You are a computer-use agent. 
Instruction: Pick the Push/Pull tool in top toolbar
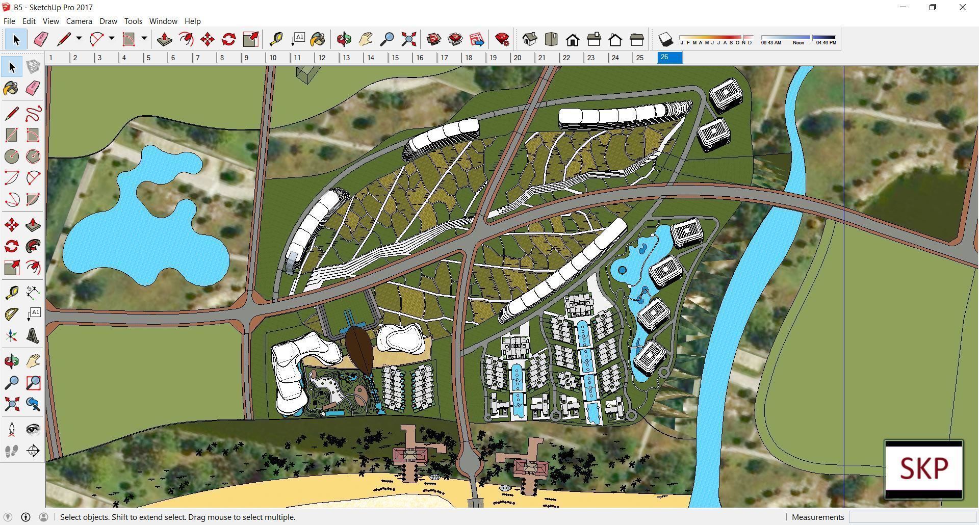[164, 39]
